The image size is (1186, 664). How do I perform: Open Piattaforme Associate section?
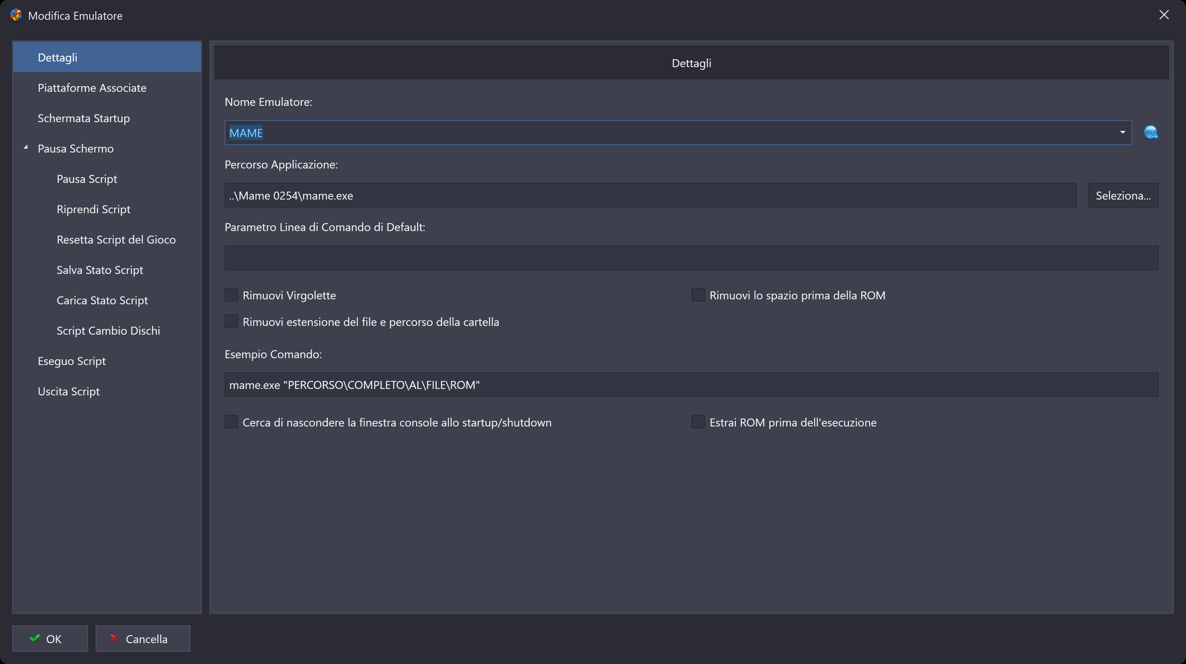[x=92, y=88]
